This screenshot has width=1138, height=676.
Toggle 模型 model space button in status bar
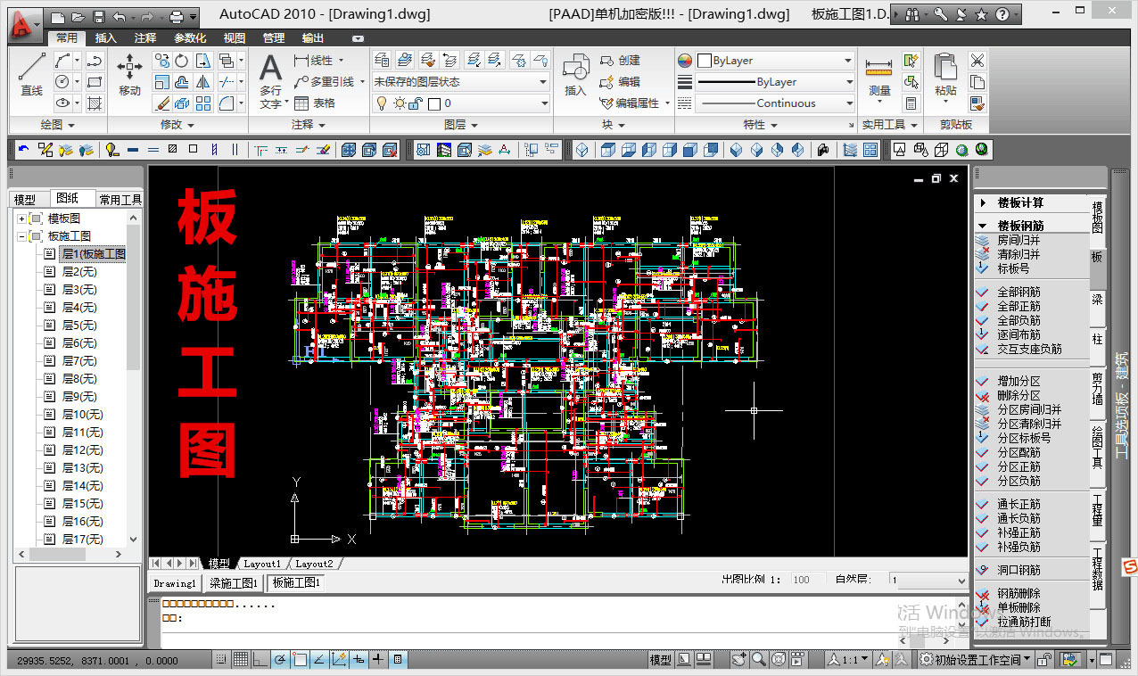click(660, 660)
